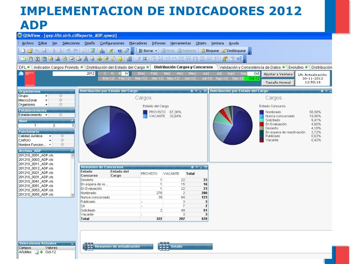
Task: Select the Organismo indicator circle
Action: (61, 104)
